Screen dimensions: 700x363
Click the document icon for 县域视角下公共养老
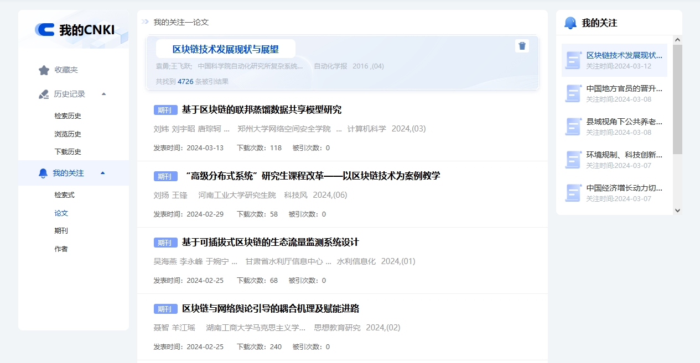[x=573, y=127]
